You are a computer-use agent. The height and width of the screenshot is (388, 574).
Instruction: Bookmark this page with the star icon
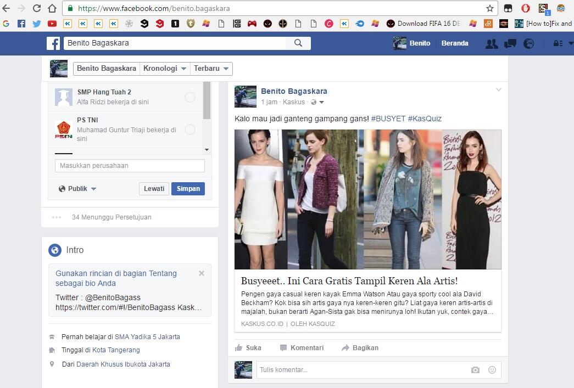490,8
